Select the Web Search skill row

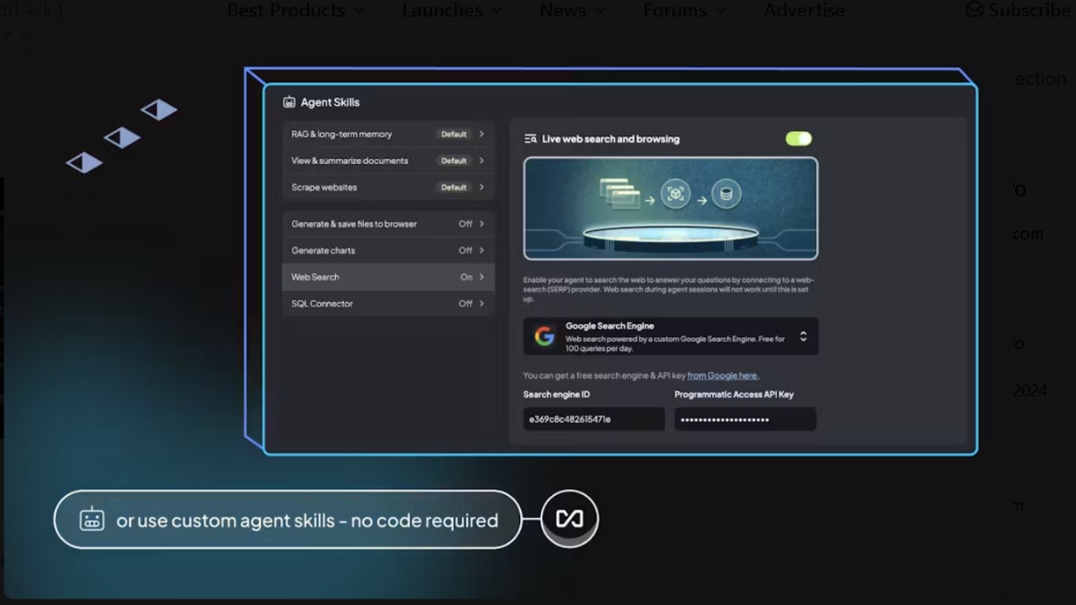coord(387,277)
